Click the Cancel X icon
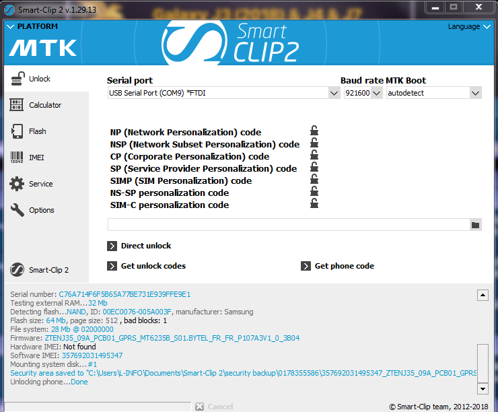Screen dimensions: 498x412 (199, 407)
